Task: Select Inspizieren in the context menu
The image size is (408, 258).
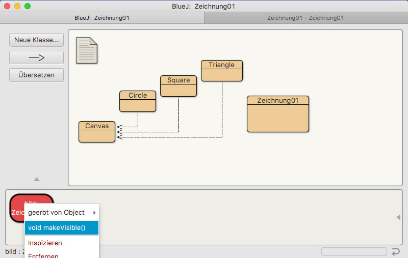Action: point(61,243)
